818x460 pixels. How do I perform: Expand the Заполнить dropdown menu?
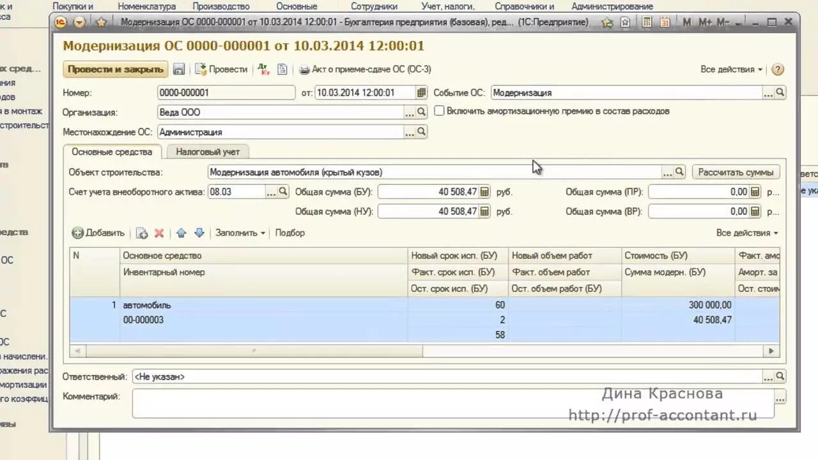pos(240,233)
